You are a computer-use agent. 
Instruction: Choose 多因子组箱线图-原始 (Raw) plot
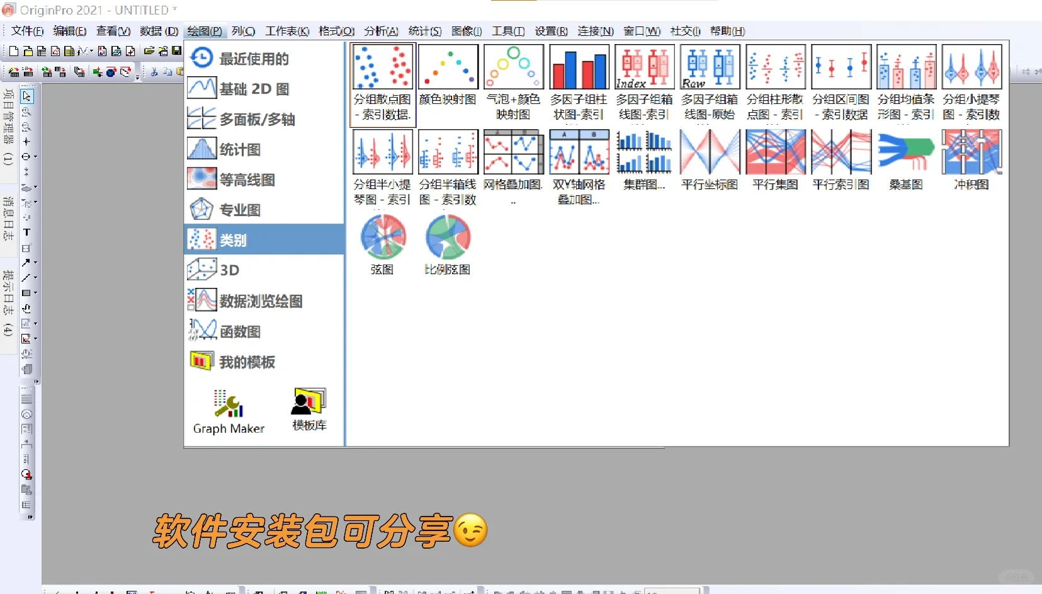coord(710,83)
